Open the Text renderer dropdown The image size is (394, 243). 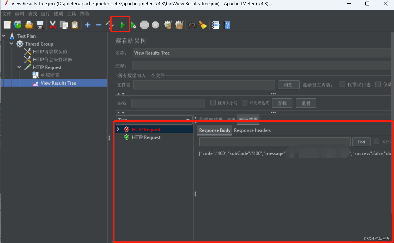click(x=154, y=120)
